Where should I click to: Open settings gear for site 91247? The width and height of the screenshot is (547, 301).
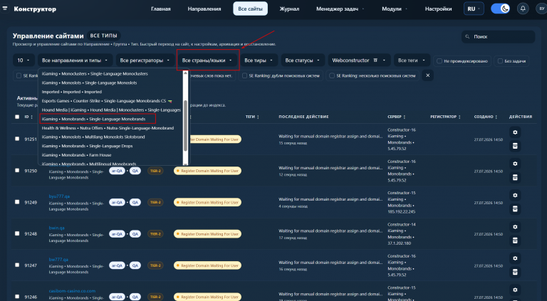tap(515, 258)
